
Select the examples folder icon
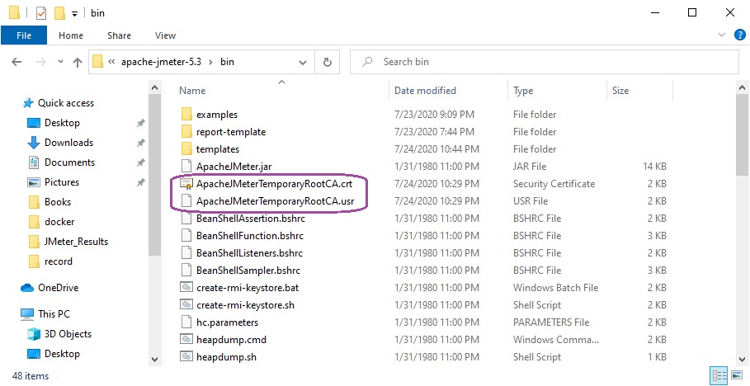pos(187,115)
